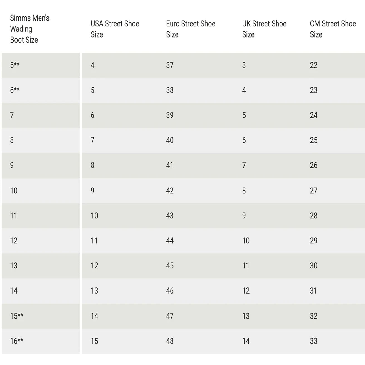Select wading boot size 16** cell
365x365 pixels.
click(x=17, y=341)
